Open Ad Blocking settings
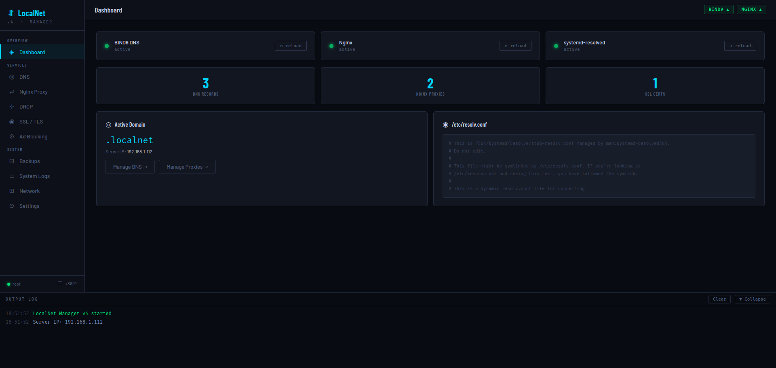The width and height of the screenshot is (776, 368). pyautogui.click(x=42, y=137)
